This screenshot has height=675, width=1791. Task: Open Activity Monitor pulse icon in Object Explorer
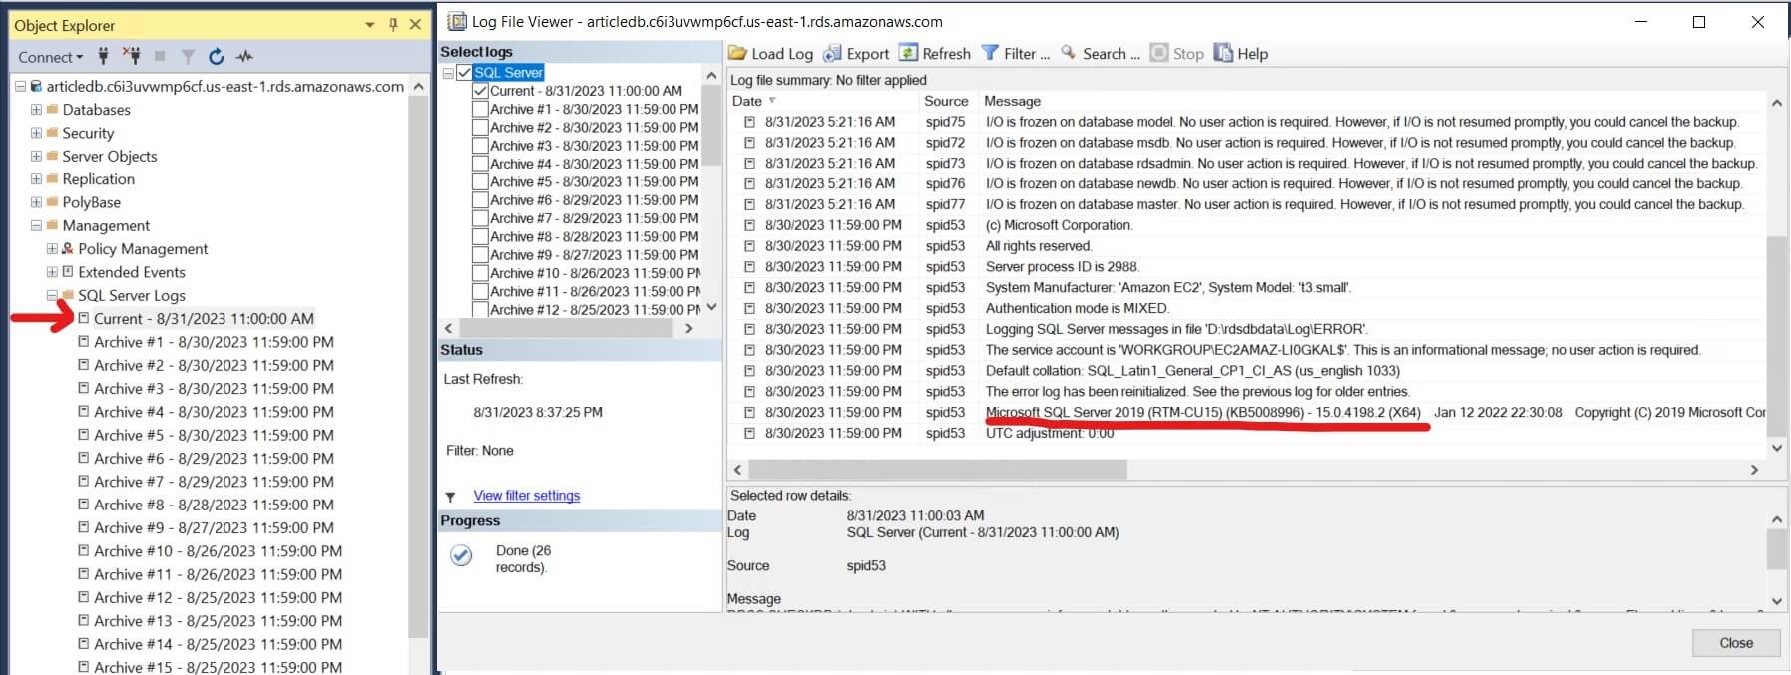(244, 56)
